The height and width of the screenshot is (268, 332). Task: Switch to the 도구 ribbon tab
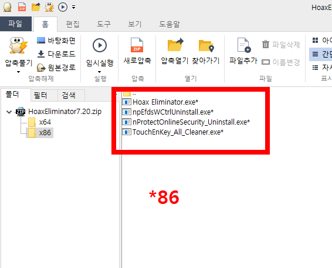point(104,24)
